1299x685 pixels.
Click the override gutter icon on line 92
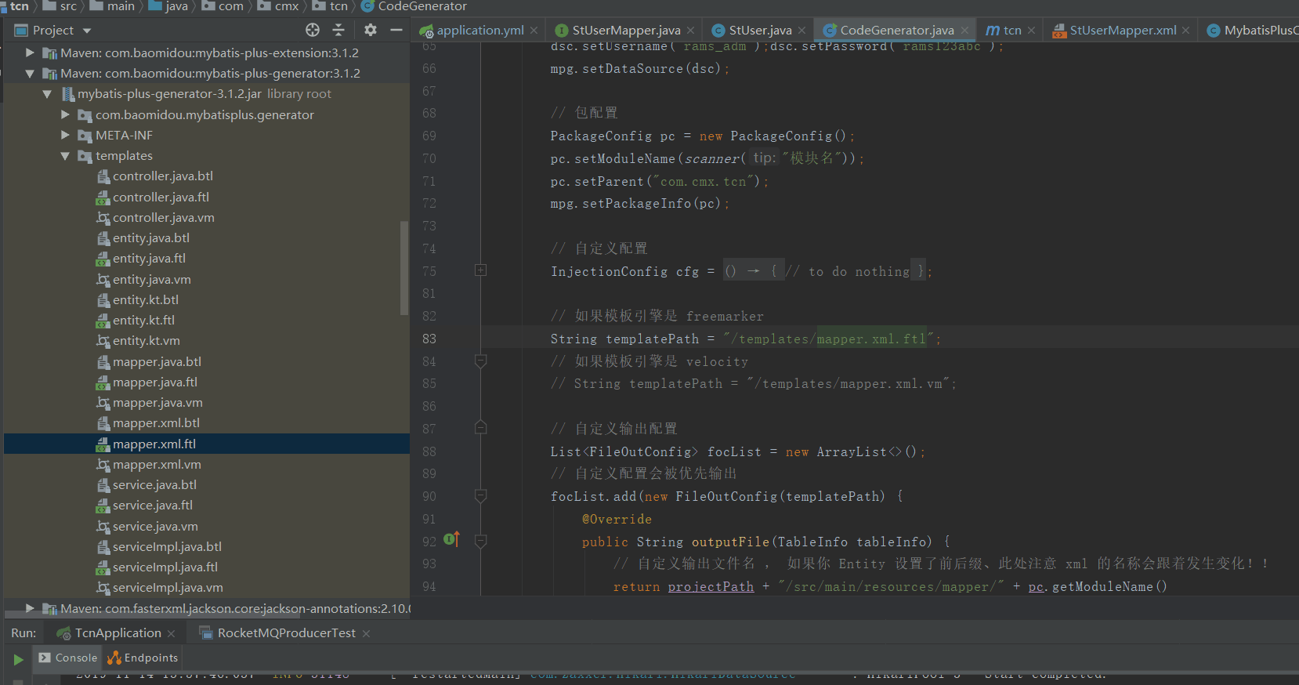pyautogui.click(x=451, y=539)
